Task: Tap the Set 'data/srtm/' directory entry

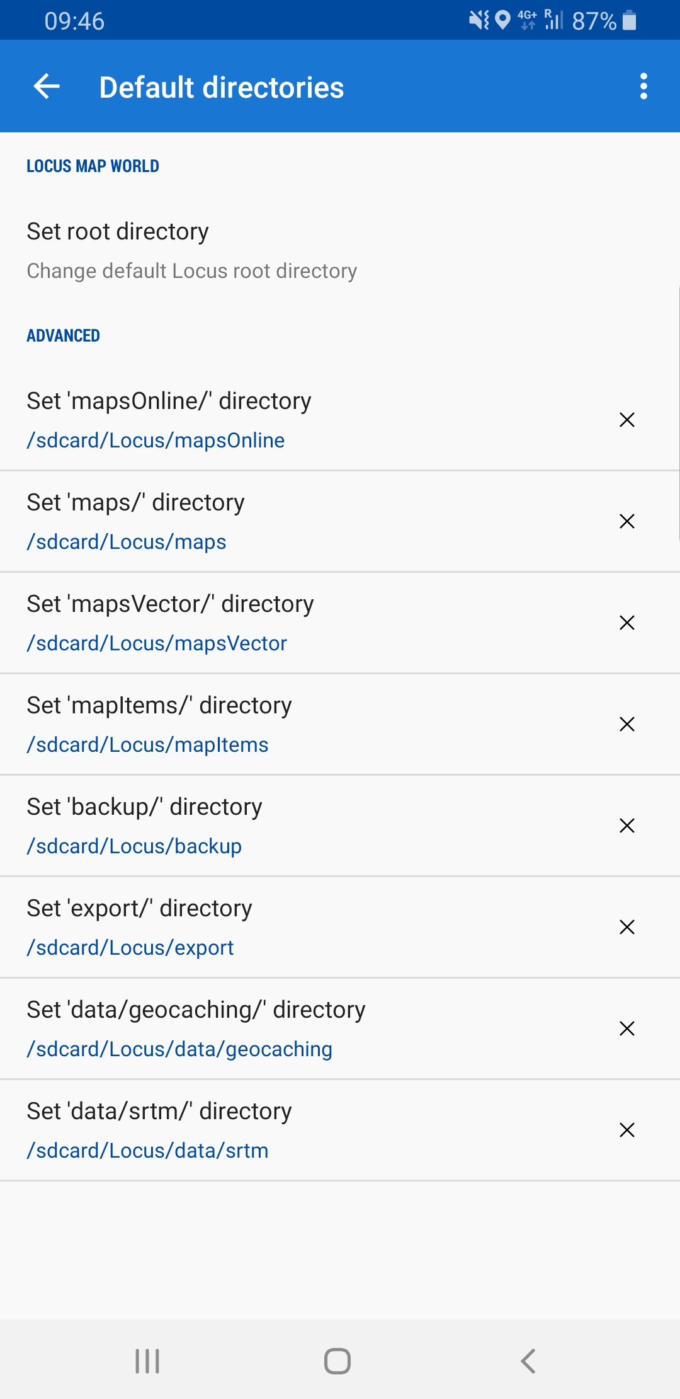Action: click(x=159, y=1112)
